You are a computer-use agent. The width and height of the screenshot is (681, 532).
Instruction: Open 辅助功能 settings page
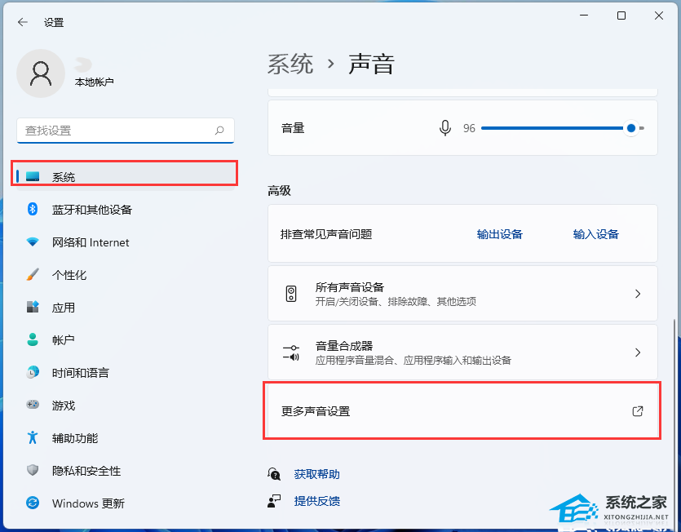click(x=125, y=437)
